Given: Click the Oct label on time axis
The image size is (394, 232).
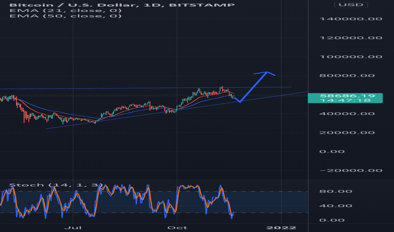Looking at the screenshot, I should coord(177,228).
